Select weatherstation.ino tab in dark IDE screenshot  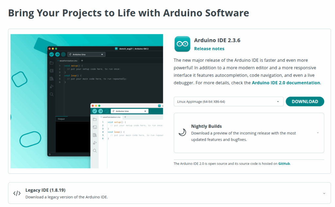coord(68,61)
